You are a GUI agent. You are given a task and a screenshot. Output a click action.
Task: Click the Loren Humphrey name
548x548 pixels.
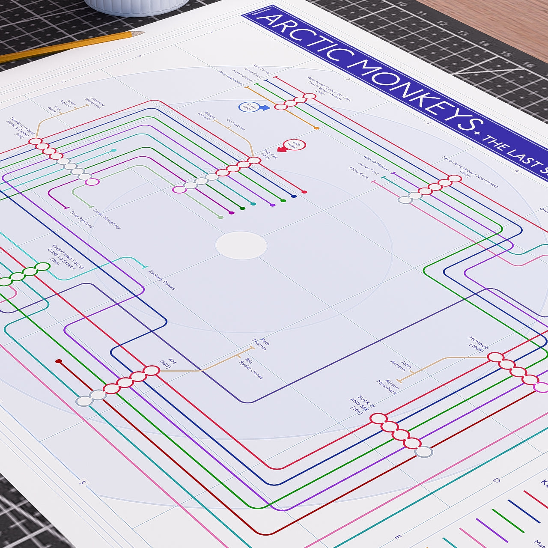pyautogui.click(x=107, y=218)
